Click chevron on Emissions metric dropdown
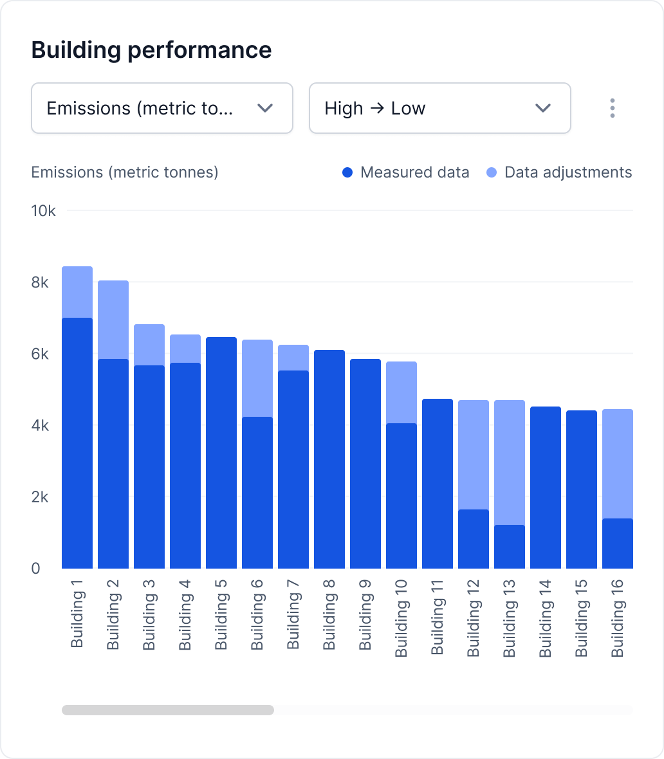The height and width of the screenshot is (759, 664). (x=265, y=108)
